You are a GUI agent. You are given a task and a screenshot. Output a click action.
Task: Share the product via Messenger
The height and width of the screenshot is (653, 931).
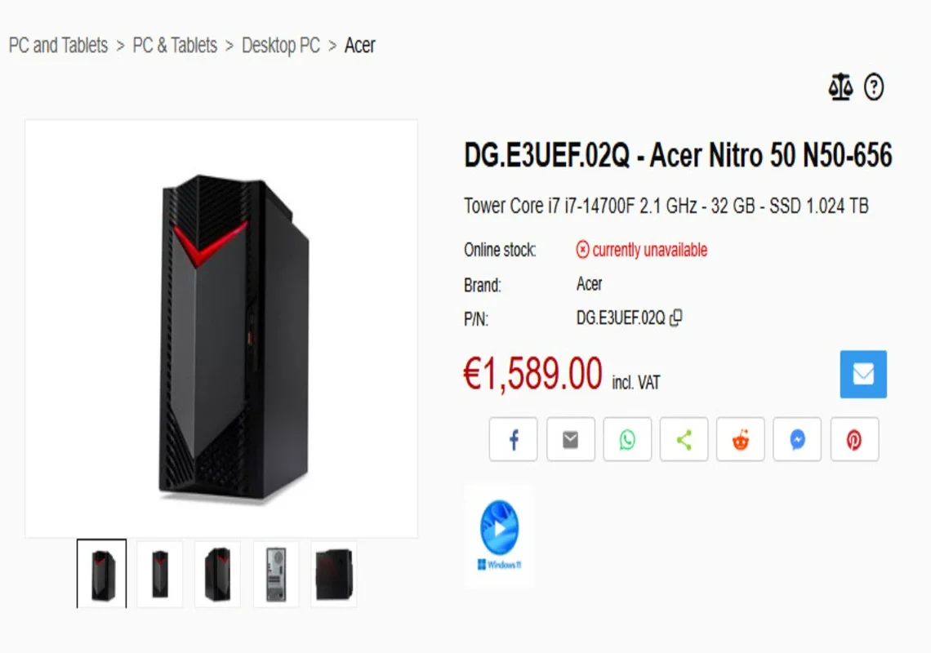[797, 439]
